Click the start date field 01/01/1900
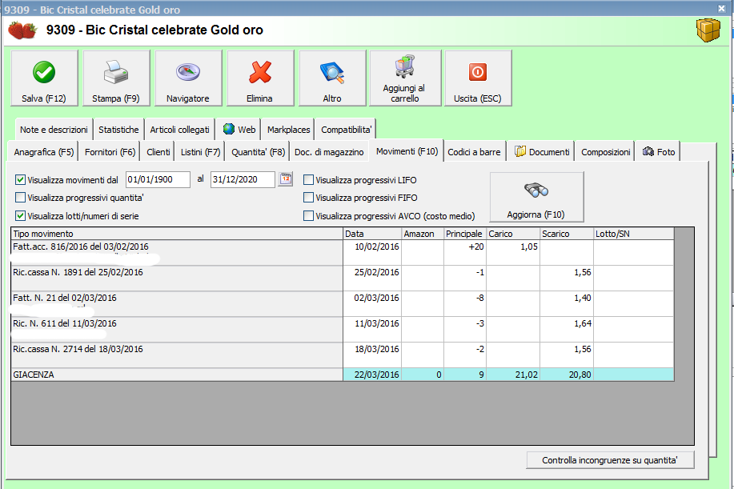 tap(158, 180)
